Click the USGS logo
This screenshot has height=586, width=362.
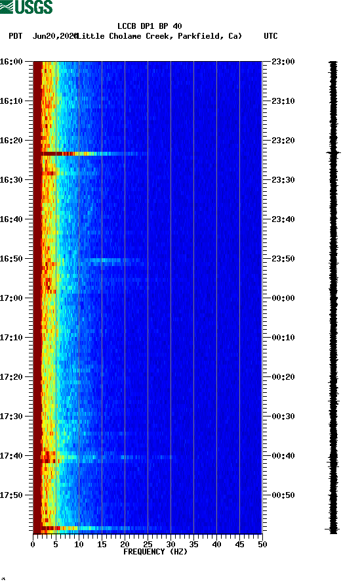point(26,7)
